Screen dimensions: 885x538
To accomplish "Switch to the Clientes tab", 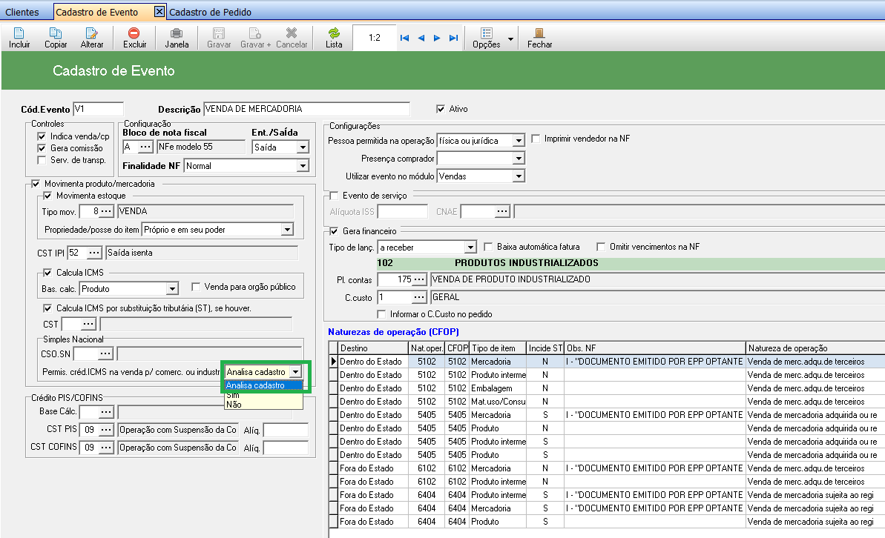I will click(x=22, y=12).
